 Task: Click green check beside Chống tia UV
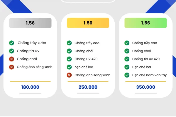click(x=11, y=51)
